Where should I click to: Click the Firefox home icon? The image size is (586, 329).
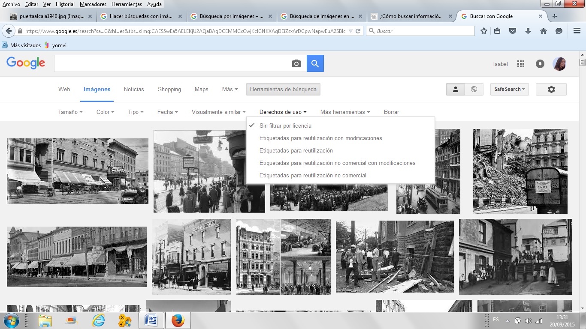(x=544, y=31)
